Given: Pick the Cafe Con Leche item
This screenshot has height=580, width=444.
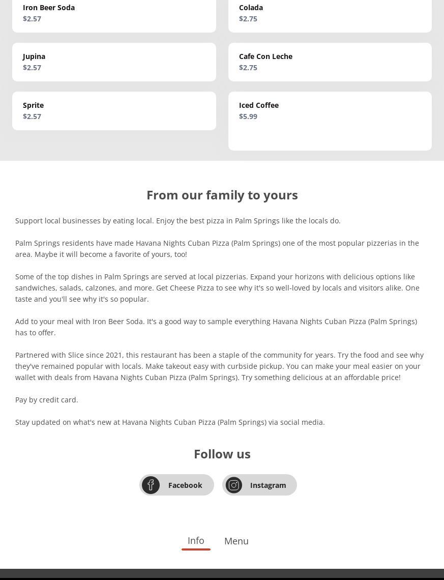Looking at the screenshot, I should 330,62.
